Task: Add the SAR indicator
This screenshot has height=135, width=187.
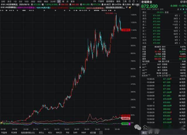Action: pyautogui.click(x=75, y=133)
